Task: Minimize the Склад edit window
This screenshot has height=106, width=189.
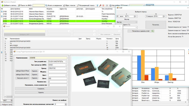Action: coord(117,52)
